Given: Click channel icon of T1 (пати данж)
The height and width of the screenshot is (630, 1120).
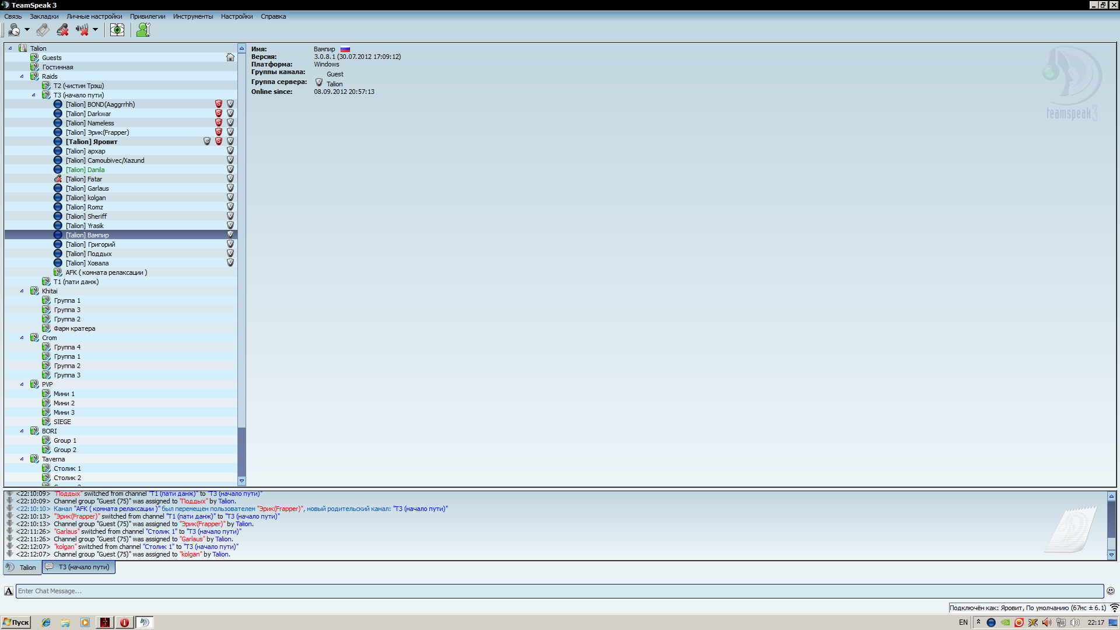Looking at the screenshot, I should pyautogui.click(x=46, y=282).
